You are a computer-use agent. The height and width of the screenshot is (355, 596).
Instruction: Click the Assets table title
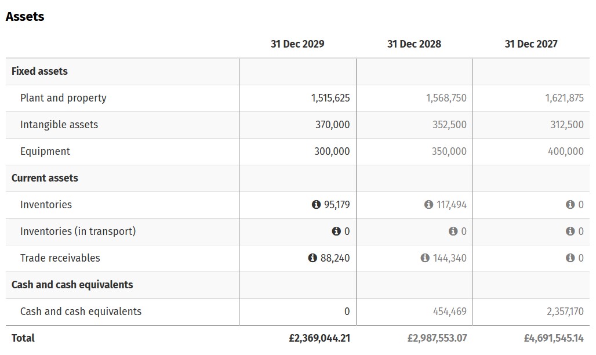coord(25,17)
